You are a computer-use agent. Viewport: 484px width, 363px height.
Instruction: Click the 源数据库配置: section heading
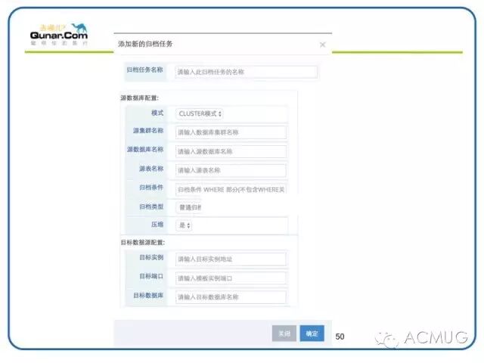click(139, 98)
